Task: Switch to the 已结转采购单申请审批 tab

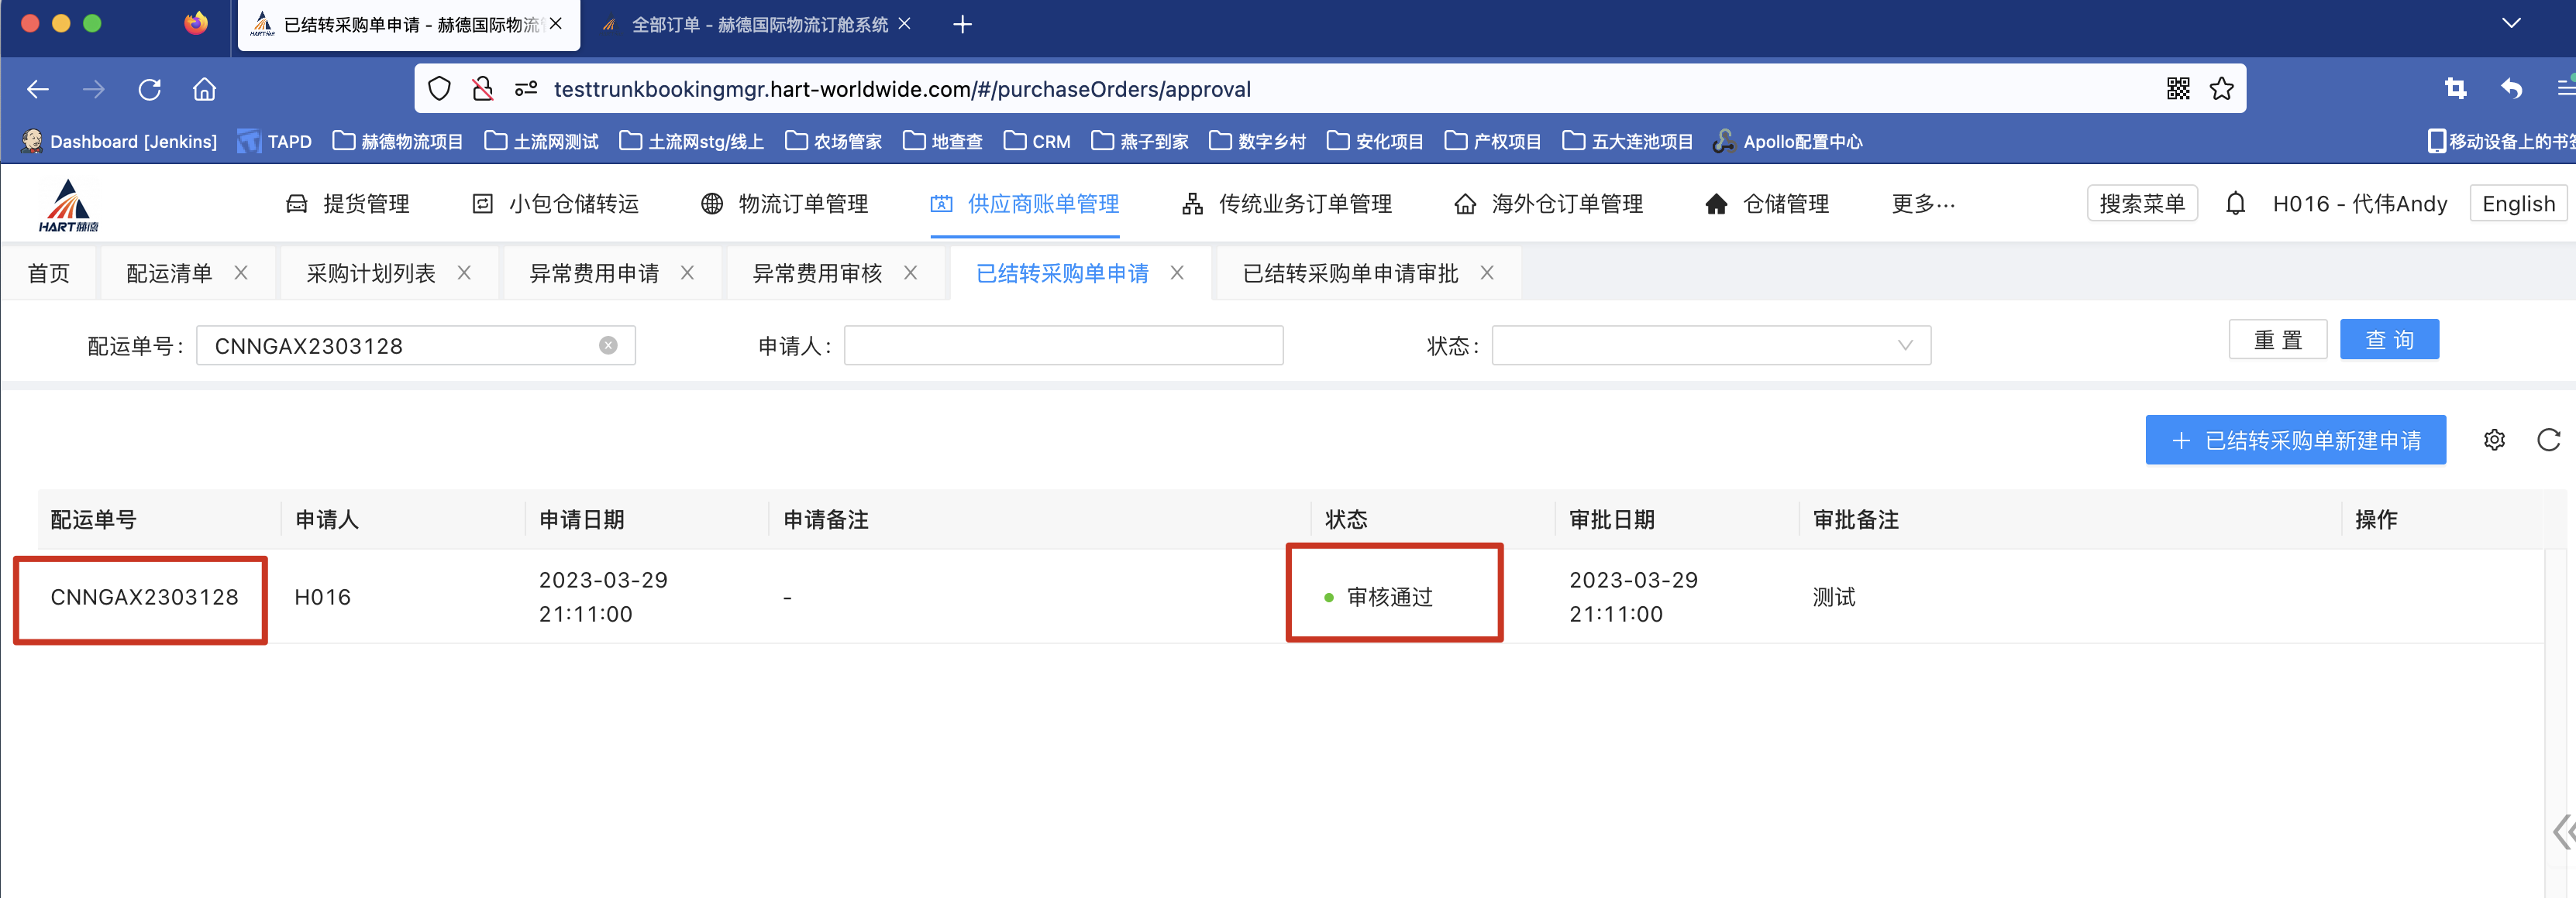Action: click(x=1350, y=274)
